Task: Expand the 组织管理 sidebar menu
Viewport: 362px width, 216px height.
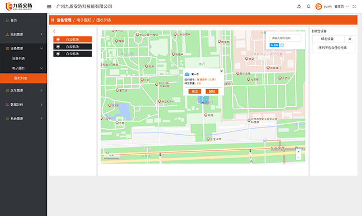Action: pyautogui.click(x=23, y=35)
